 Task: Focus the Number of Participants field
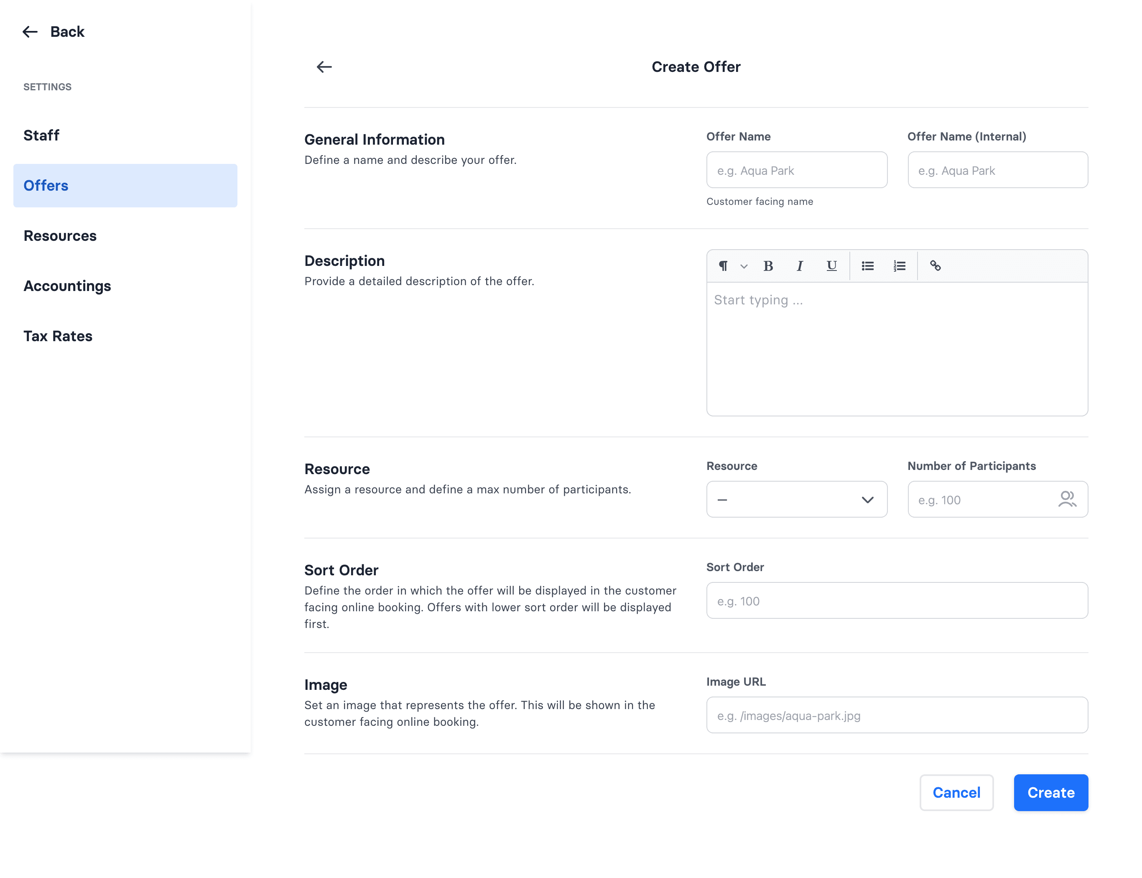click(997, 499)
